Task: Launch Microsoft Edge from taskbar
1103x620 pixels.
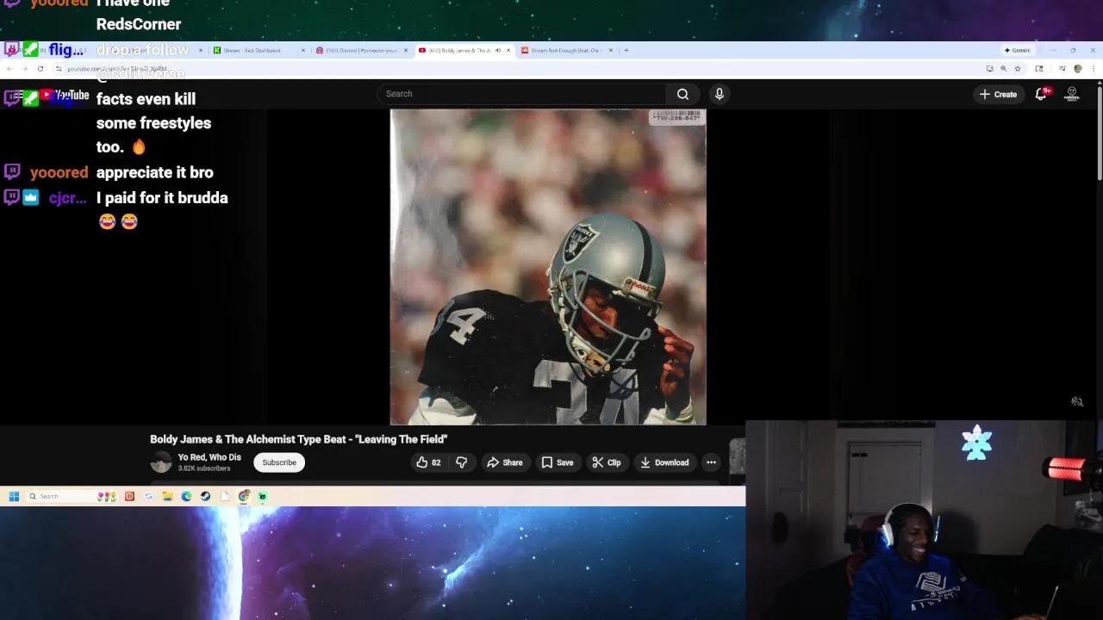Action: pyautogui.click(x=186, y=496)
